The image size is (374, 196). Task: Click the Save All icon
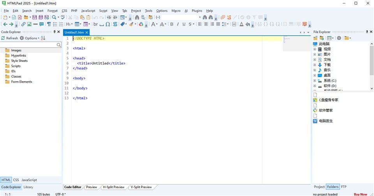click(41, 17)
